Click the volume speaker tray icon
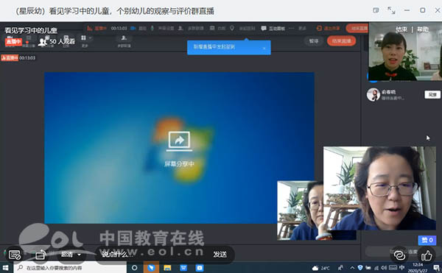442x273 pixels. 384,268
